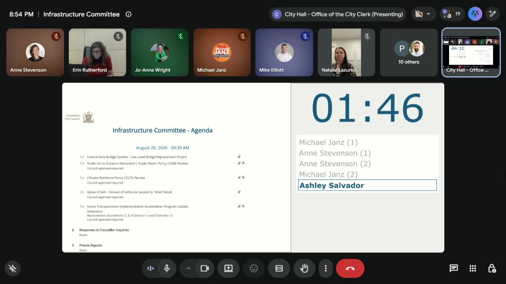
Task: Open meeting details info icon
Action: [x=128, y=14]
